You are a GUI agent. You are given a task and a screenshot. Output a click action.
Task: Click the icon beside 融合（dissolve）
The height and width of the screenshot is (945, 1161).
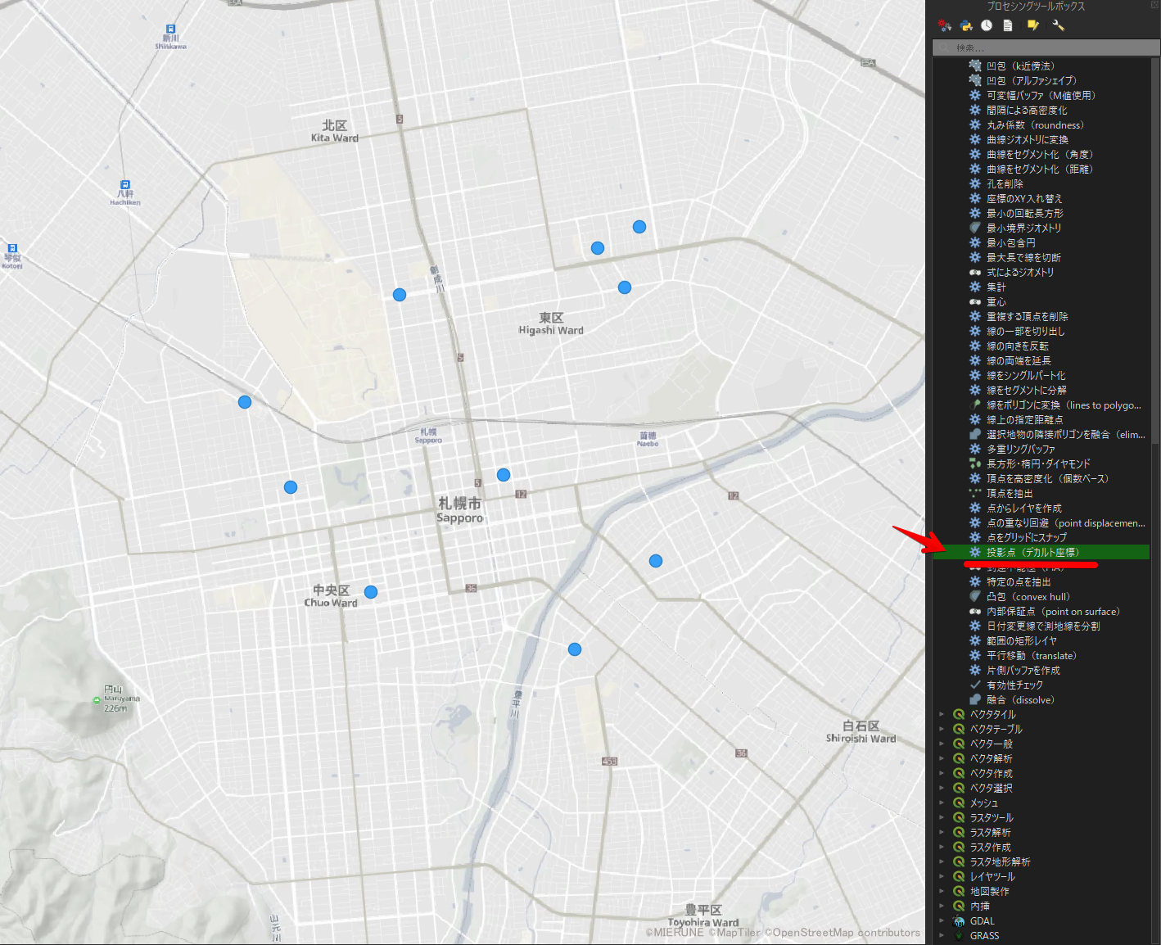pyautogui.click(x=975, y=699)
